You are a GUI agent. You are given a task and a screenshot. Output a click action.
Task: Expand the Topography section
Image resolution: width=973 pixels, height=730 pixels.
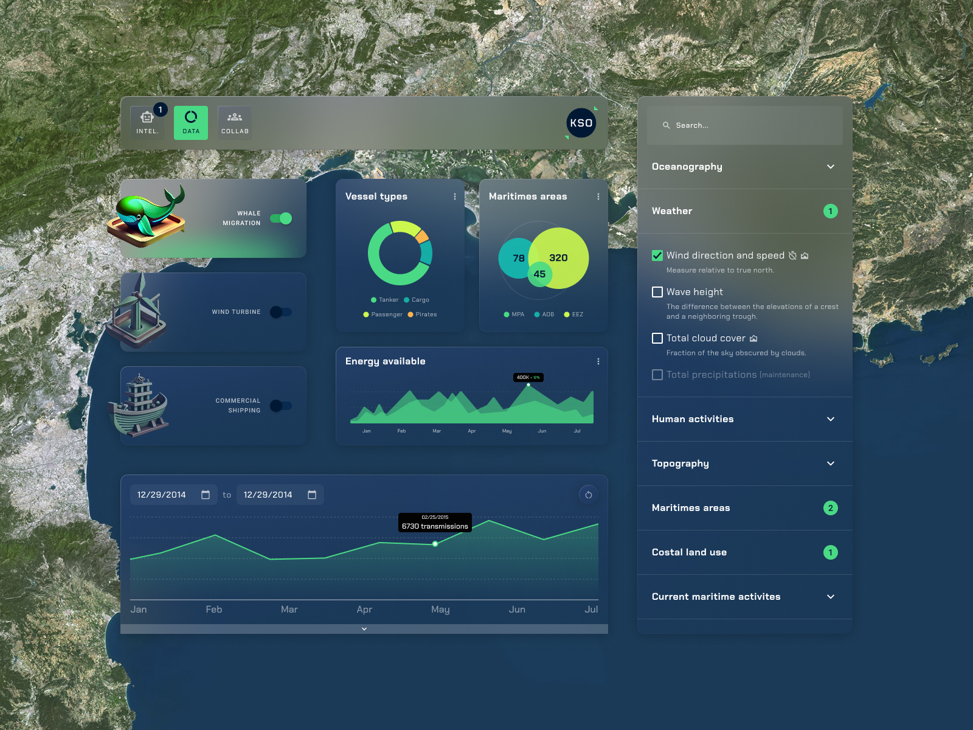click(745, 464)
